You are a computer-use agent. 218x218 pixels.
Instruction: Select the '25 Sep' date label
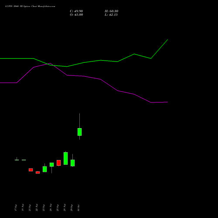(58, 208)
